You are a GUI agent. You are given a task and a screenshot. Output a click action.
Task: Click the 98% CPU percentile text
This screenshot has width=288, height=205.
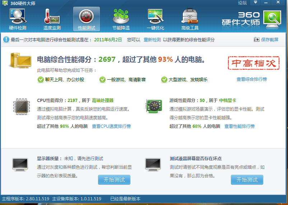point(64,126)
